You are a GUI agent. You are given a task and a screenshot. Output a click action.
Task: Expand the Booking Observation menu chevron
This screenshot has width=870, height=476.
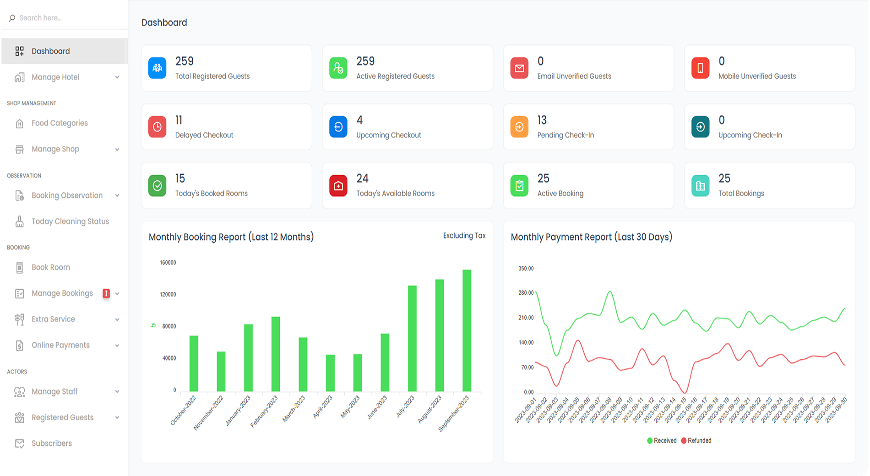(x=117, y=195)
